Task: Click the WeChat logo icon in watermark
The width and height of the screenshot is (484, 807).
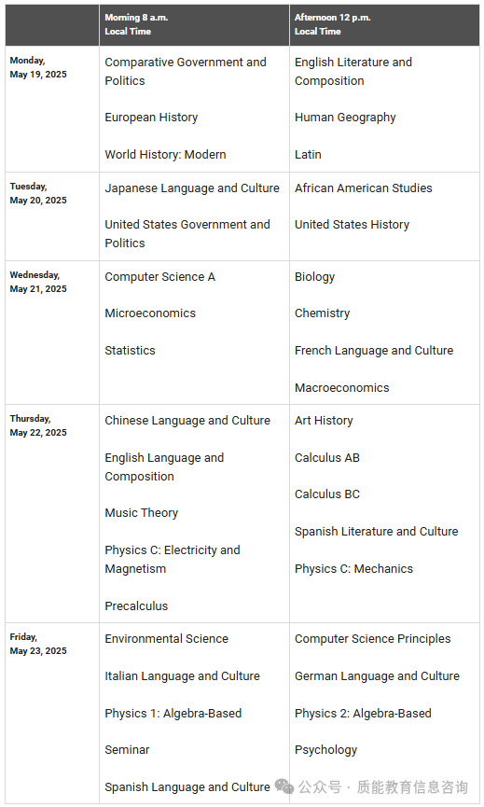Action: coord(283,786)
